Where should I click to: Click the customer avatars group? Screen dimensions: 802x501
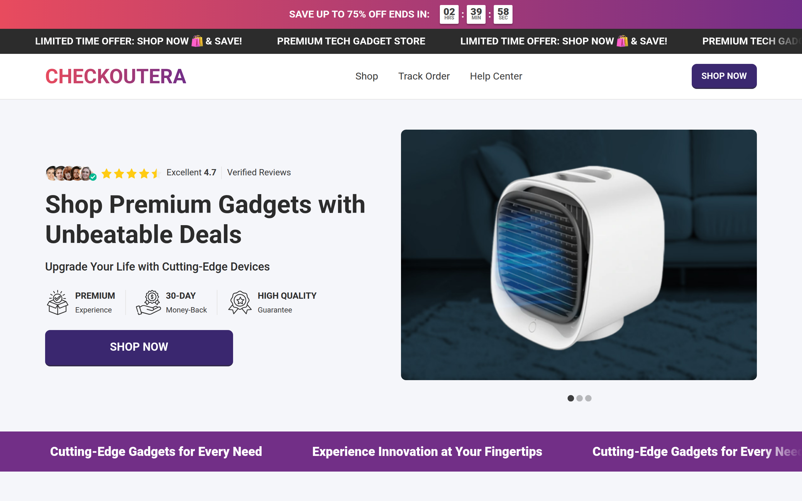click(69, 173)
